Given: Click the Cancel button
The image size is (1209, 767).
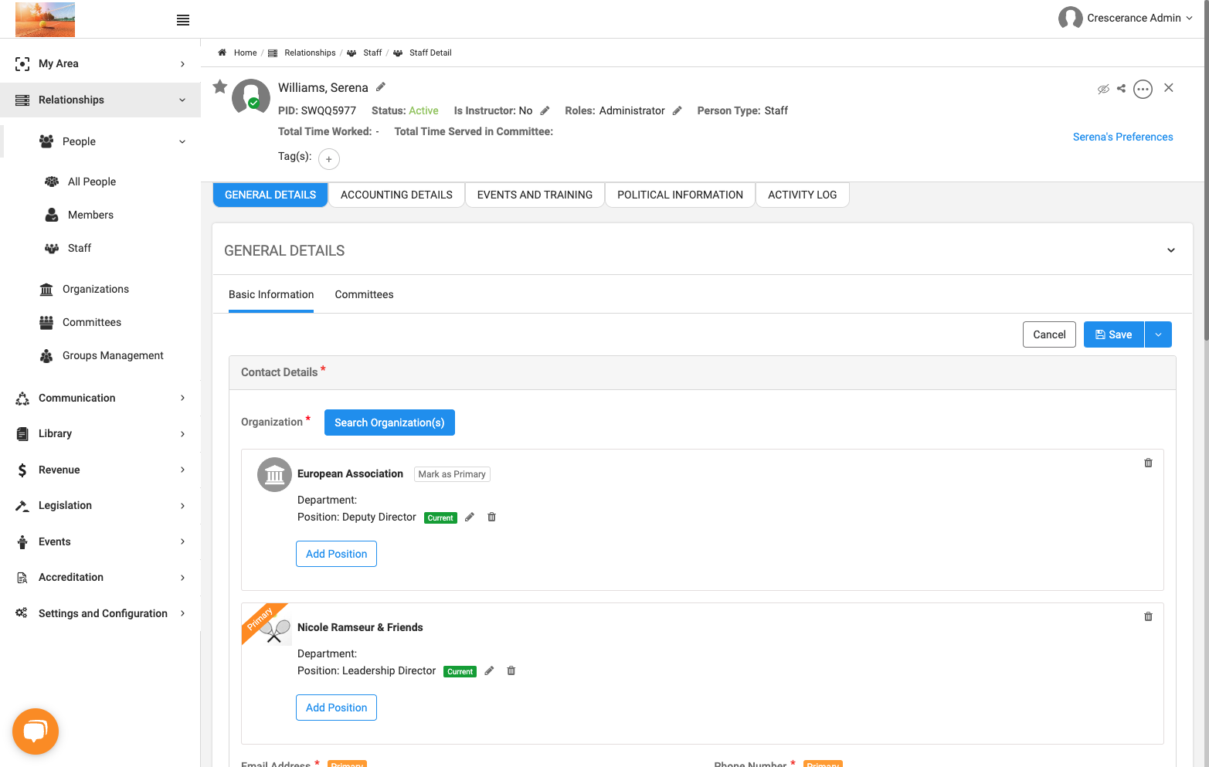Looking at the screenshot, I should pos(1049,334).
